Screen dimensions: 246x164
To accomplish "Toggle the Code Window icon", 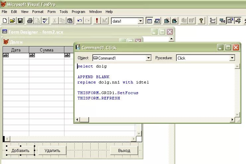I will coord(238,21).
